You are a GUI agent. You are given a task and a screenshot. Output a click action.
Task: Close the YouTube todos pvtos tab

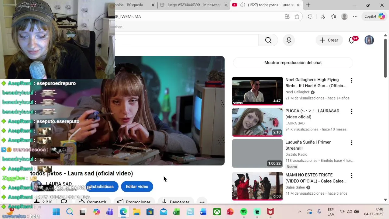(298, 5)
